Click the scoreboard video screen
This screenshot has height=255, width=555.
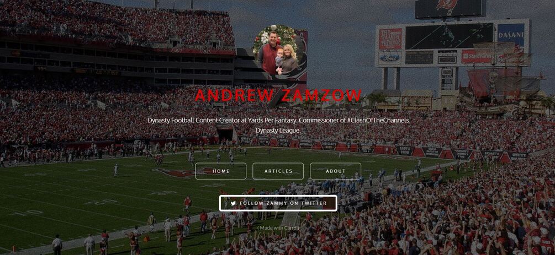click(x=449, y=36)
